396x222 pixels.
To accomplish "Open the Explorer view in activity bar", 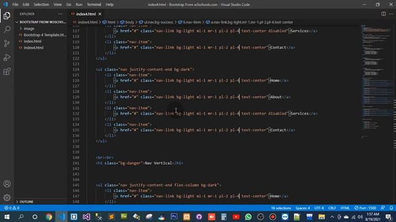I will (7, 15).
